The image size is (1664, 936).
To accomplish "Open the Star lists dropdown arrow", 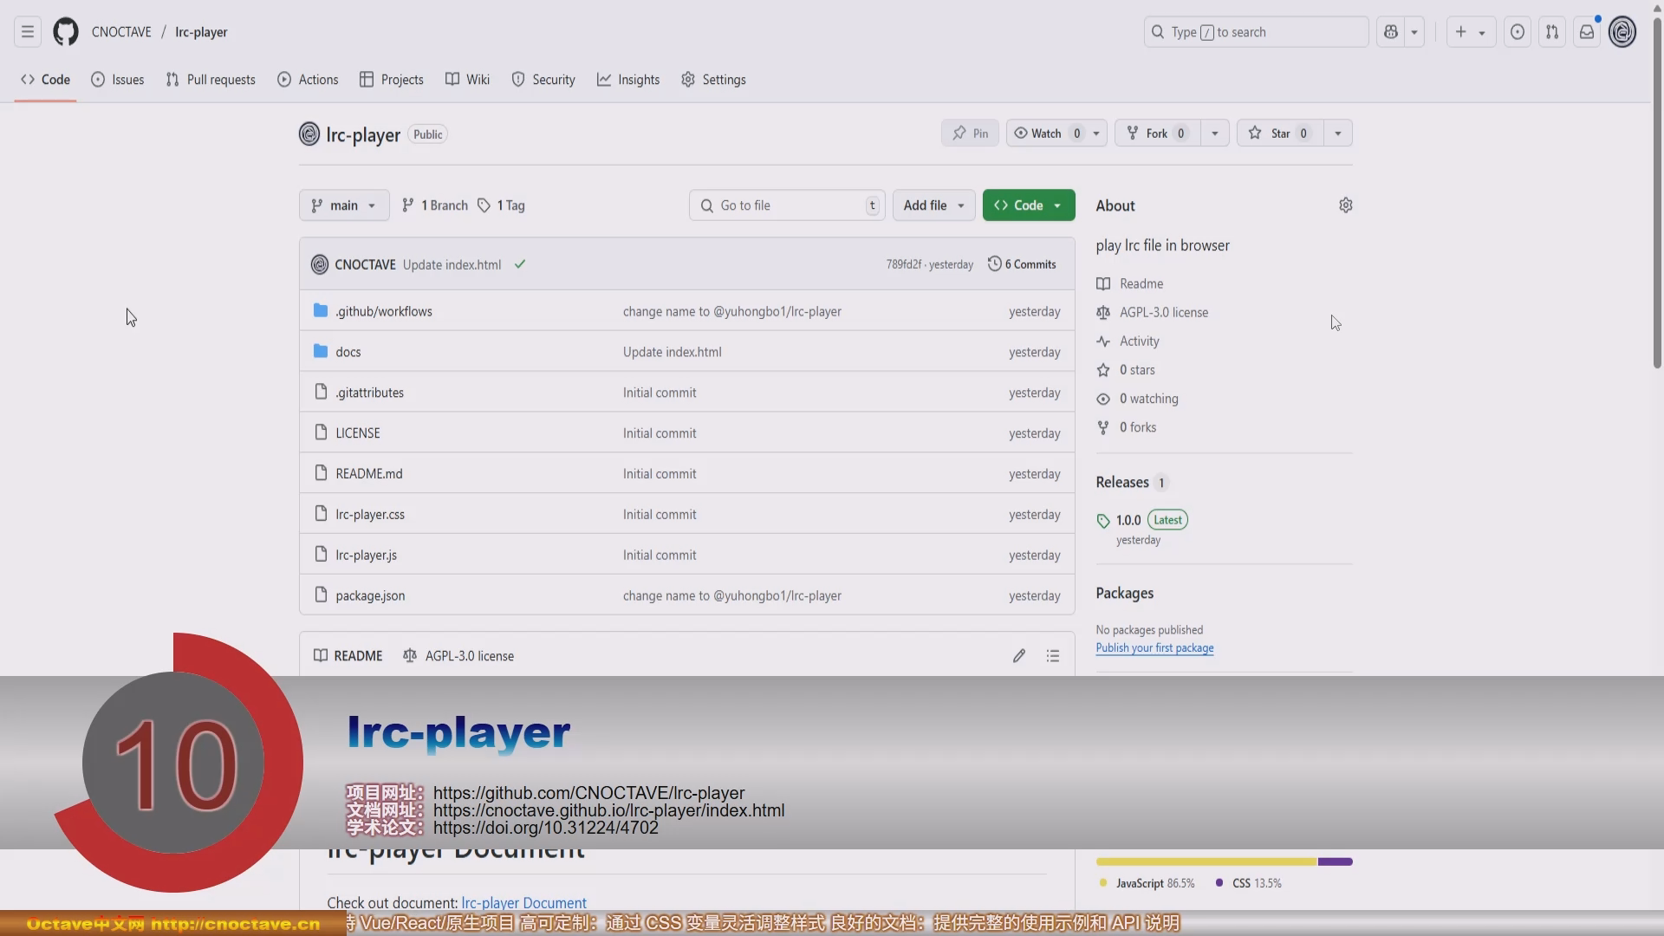I will coord(1337,133).
